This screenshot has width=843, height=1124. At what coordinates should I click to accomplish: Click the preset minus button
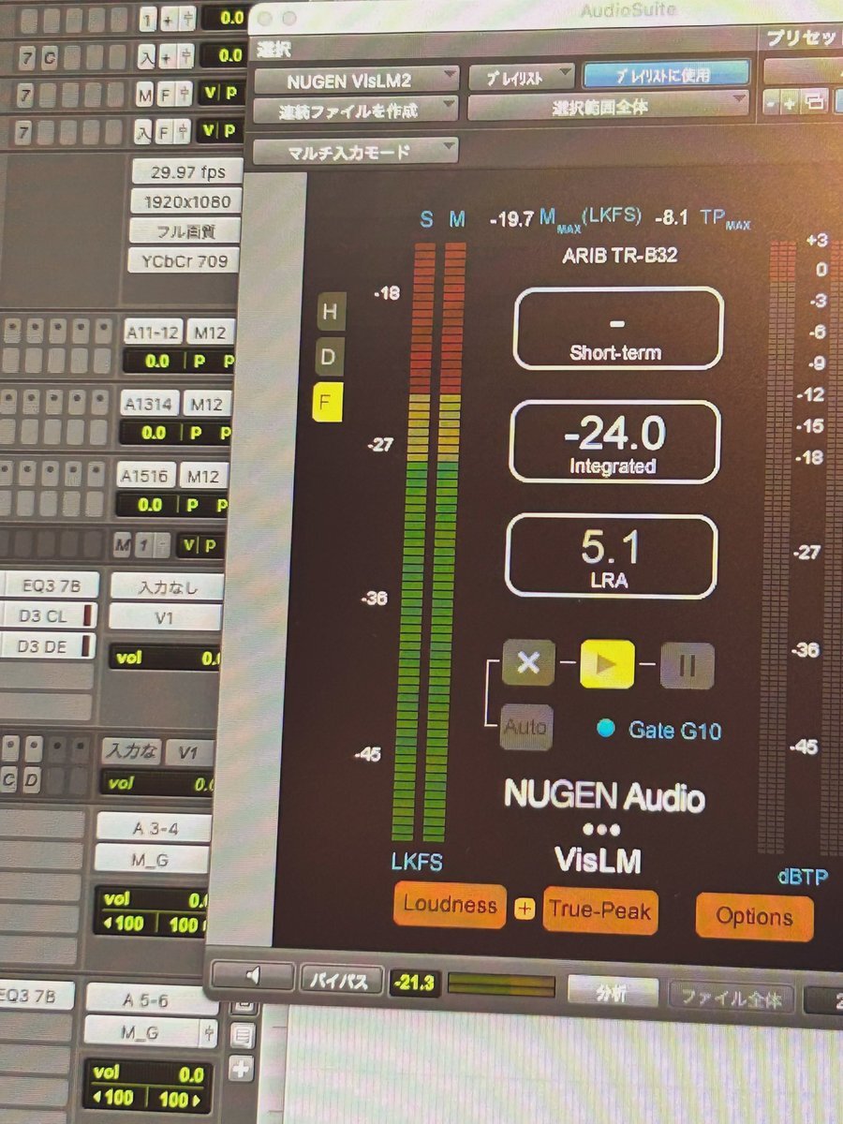769,102
